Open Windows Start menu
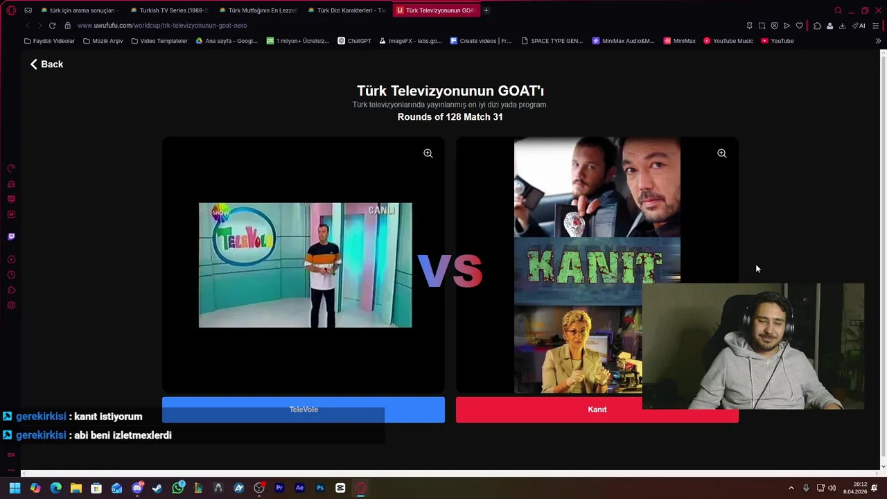This screenshot has height=499, width=887. [x=15, y=488]
